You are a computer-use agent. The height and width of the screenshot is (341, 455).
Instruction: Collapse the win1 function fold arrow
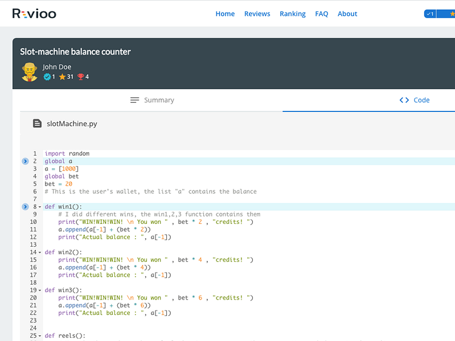(x=40, y=207)
